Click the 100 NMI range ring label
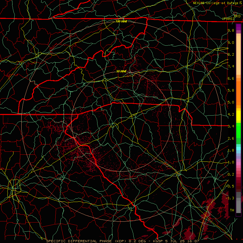 (x=121, y=21)
